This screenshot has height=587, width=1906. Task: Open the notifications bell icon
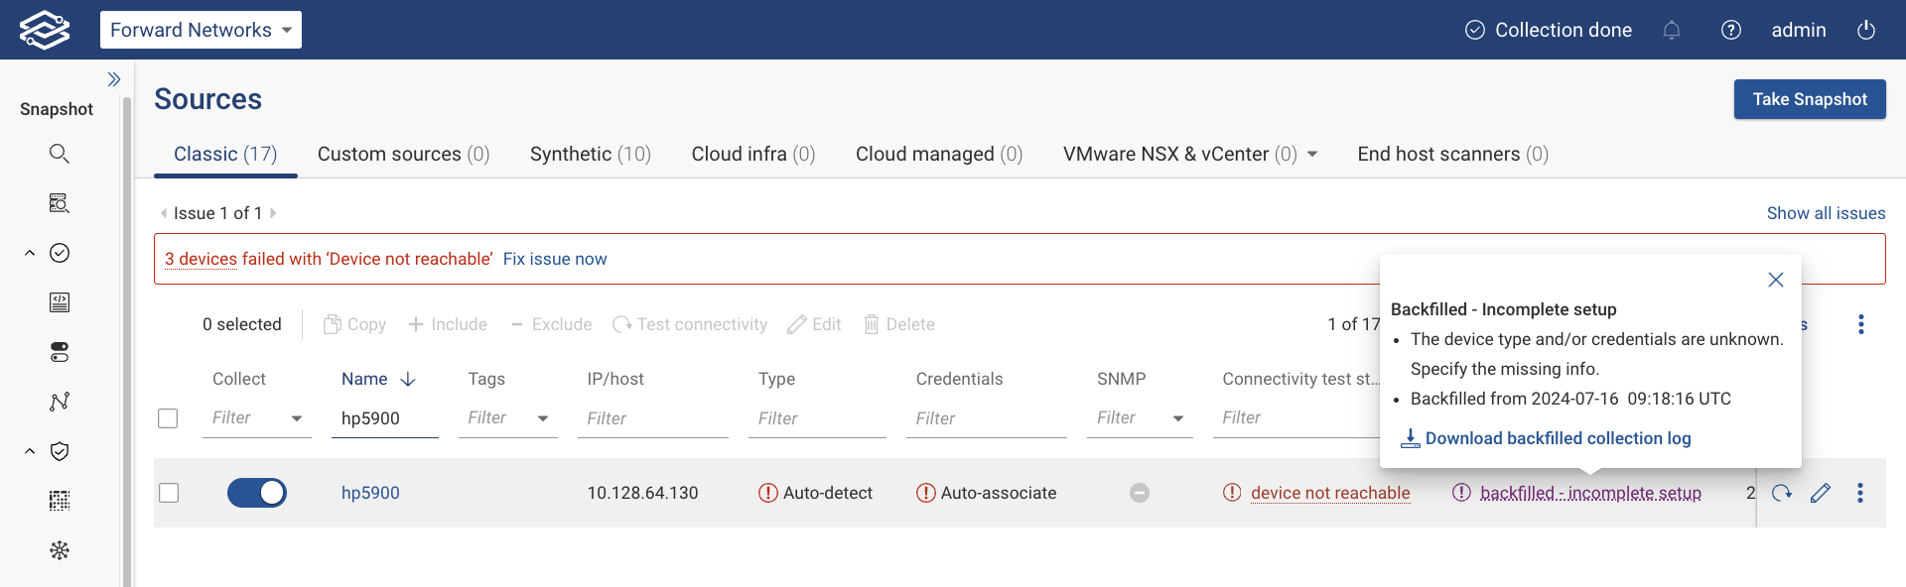[x=1672, y=30]
